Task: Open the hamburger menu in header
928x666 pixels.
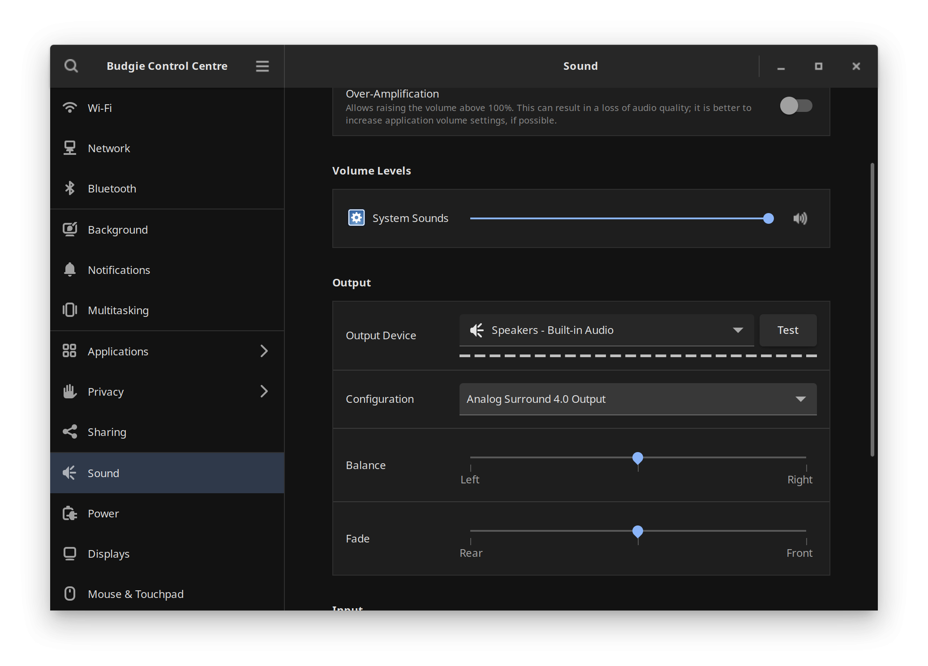Action: (x=262, y=66)
